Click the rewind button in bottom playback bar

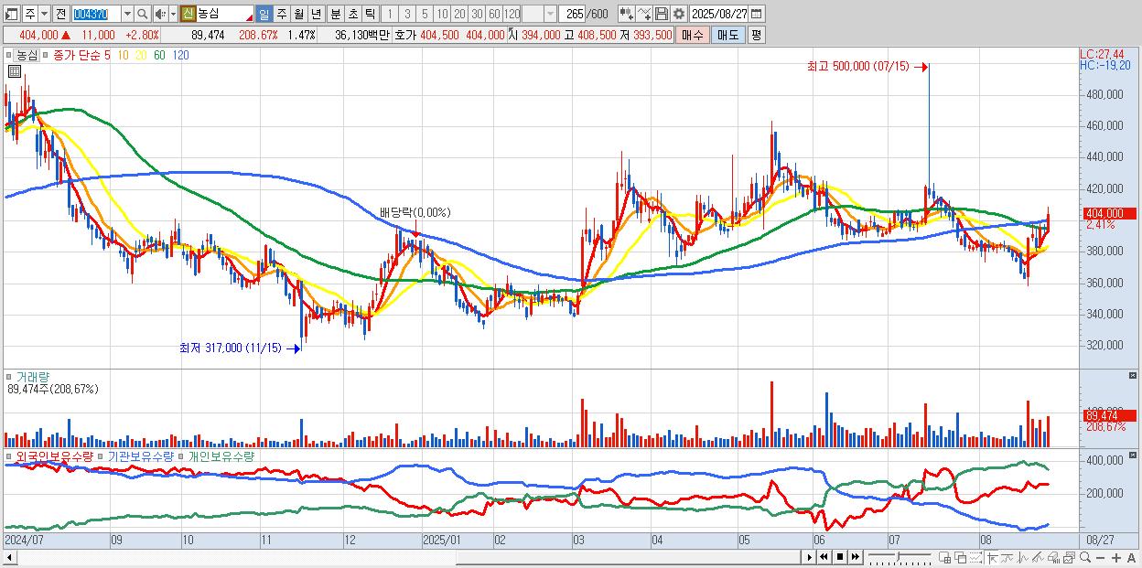824,557
